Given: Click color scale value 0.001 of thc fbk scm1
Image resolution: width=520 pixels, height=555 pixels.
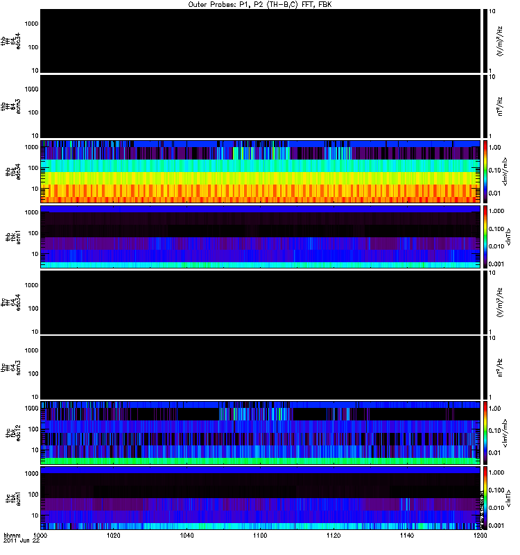Looking at the screenshot, I should 496,526.
